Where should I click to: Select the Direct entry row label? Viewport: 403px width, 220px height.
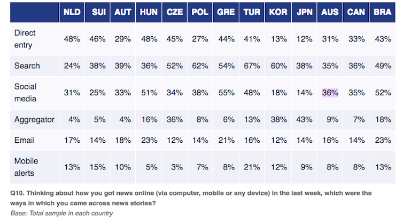(x=25, y=38)
